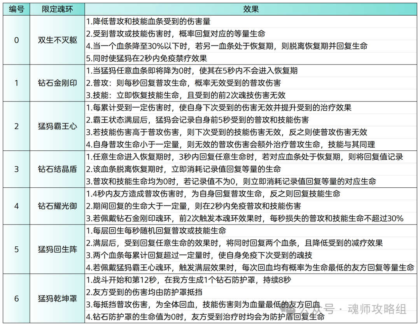This screenshot has height=326, width=420.
Task: Click row starting 战斗开始和第12秒
Action: [x=251, y=280]
